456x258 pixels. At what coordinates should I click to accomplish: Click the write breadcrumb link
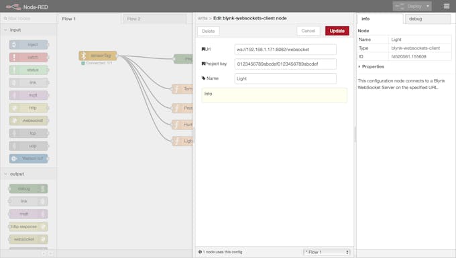coord(203,18)
